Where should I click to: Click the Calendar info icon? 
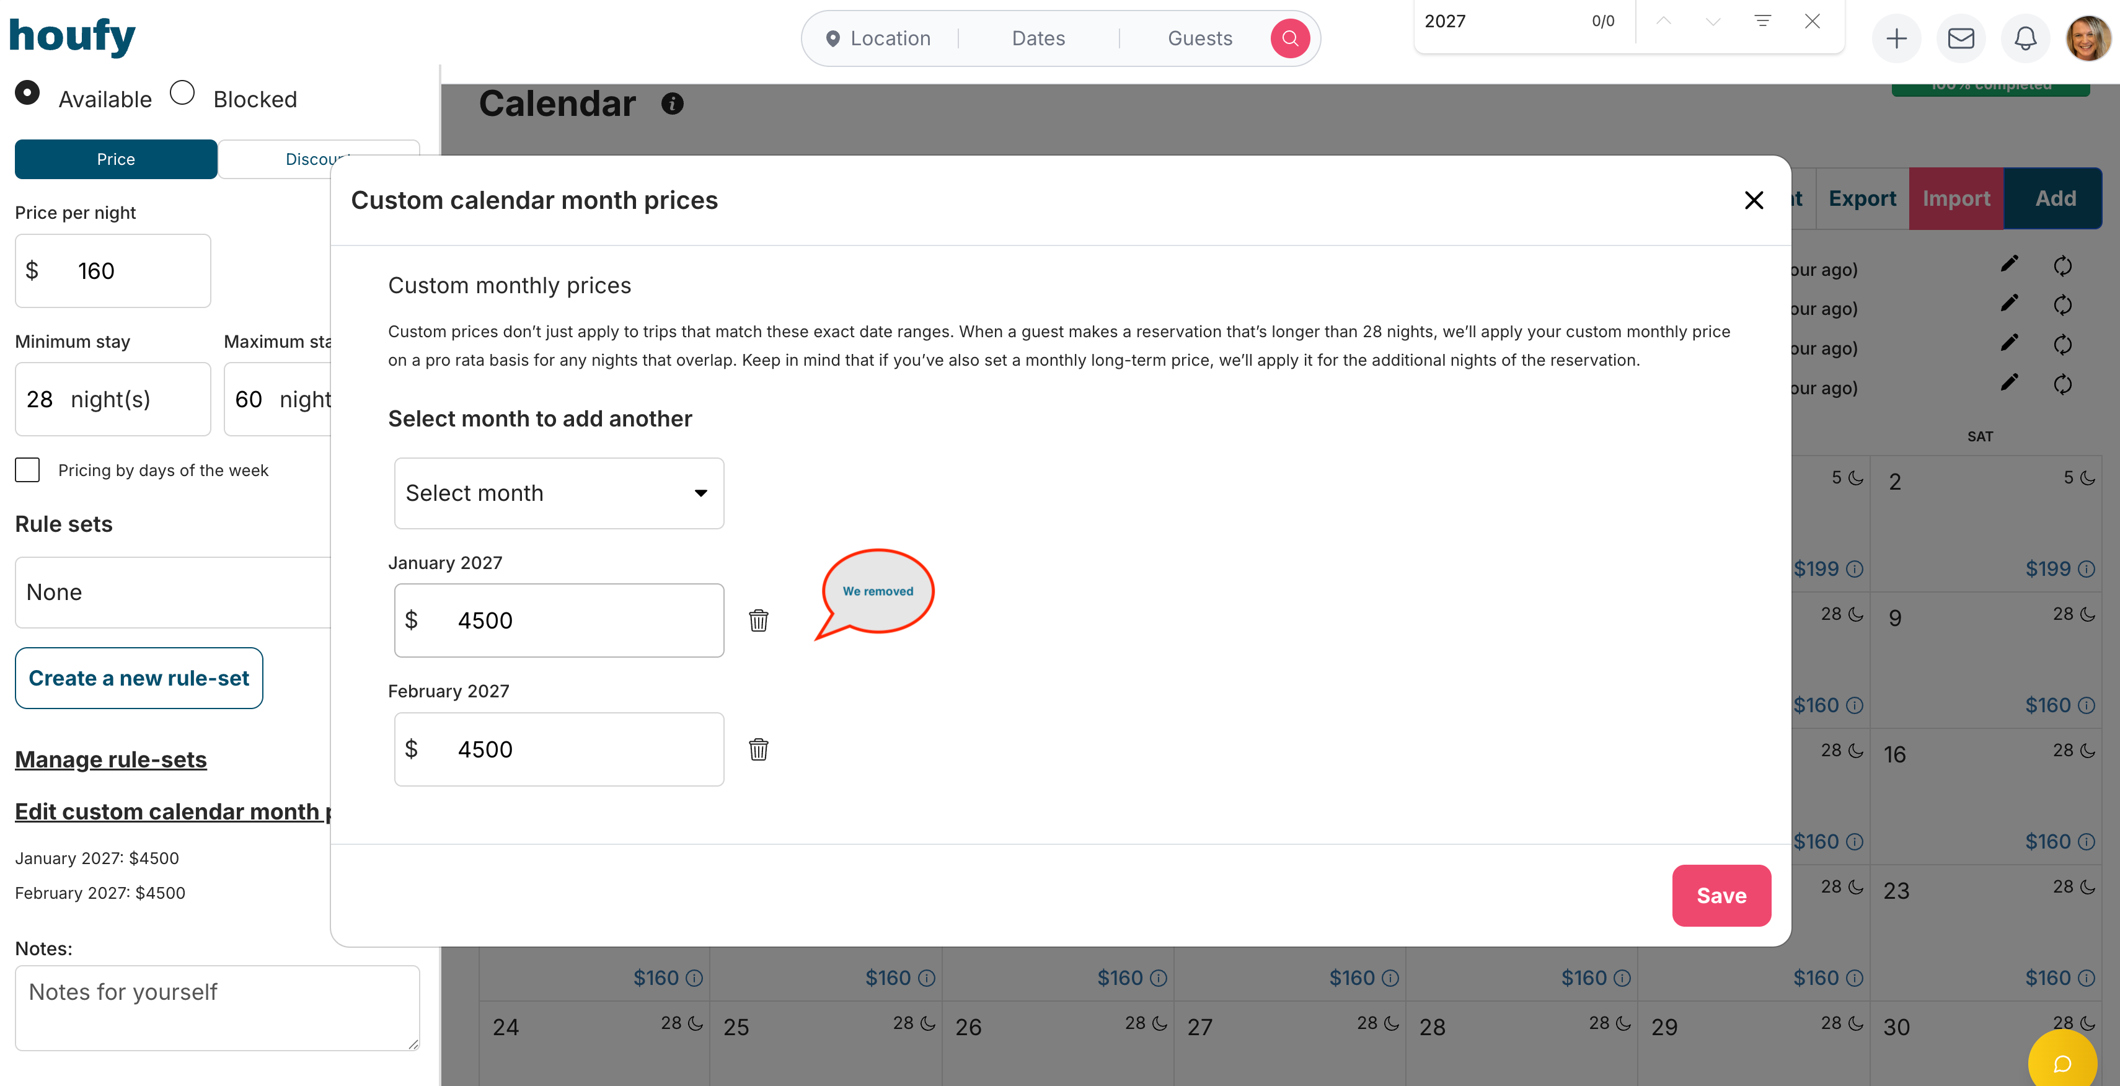[673, 104]
